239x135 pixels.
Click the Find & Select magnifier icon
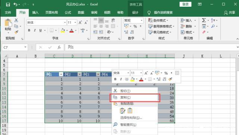pos(213,26)
